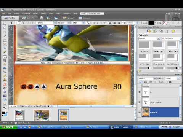Open the font family dropdown
The image size is (183, 137).
tap(55, 23)
